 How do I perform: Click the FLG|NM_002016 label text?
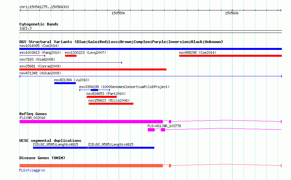[x=32, y=118]
